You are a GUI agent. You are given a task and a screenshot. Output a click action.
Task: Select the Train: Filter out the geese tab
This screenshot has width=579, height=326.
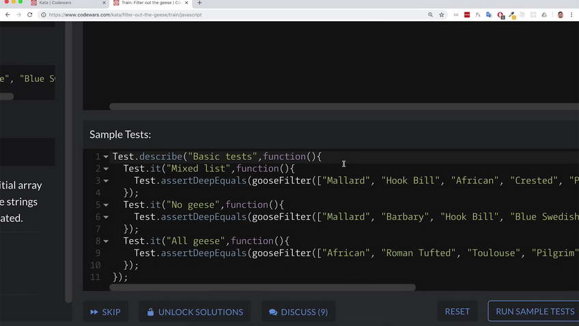coord(151,3)
